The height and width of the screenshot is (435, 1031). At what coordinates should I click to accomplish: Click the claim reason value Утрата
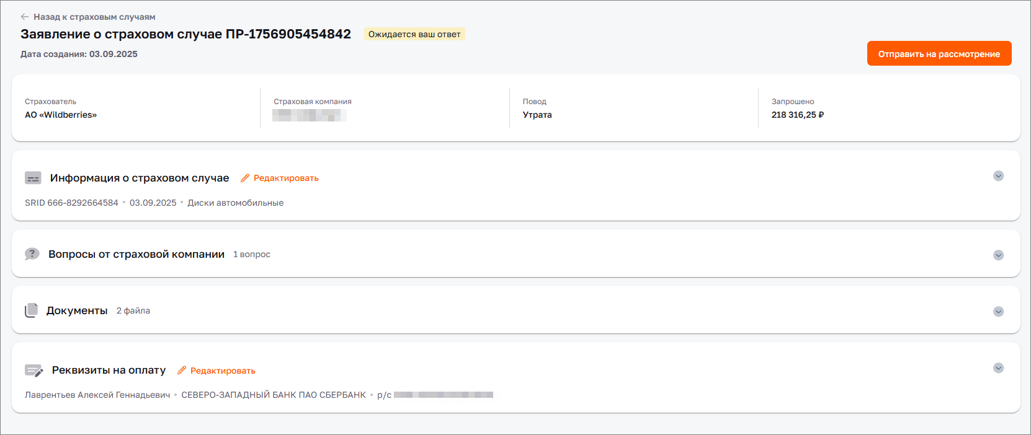pos(537,115)
